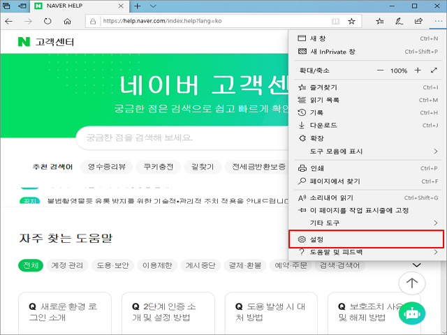Select the 이용제한 category filter
The height and width of the screenshot is (335, 447).
click(x=157, y=265)
